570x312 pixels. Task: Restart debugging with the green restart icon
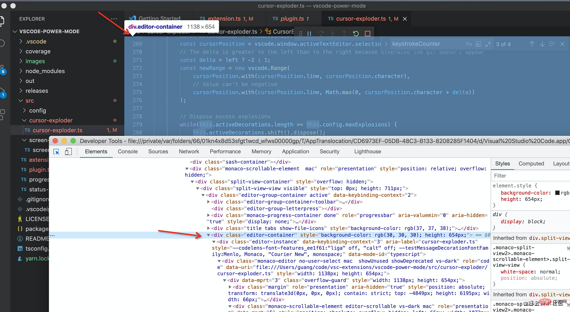coord(356,34)
